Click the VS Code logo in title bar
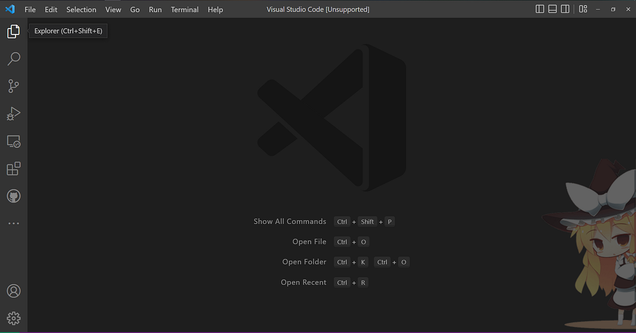This screenshot has height=333, width=636. tap(10, 9)
